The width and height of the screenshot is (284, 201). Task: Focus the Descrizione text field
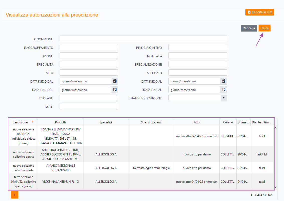143,39
